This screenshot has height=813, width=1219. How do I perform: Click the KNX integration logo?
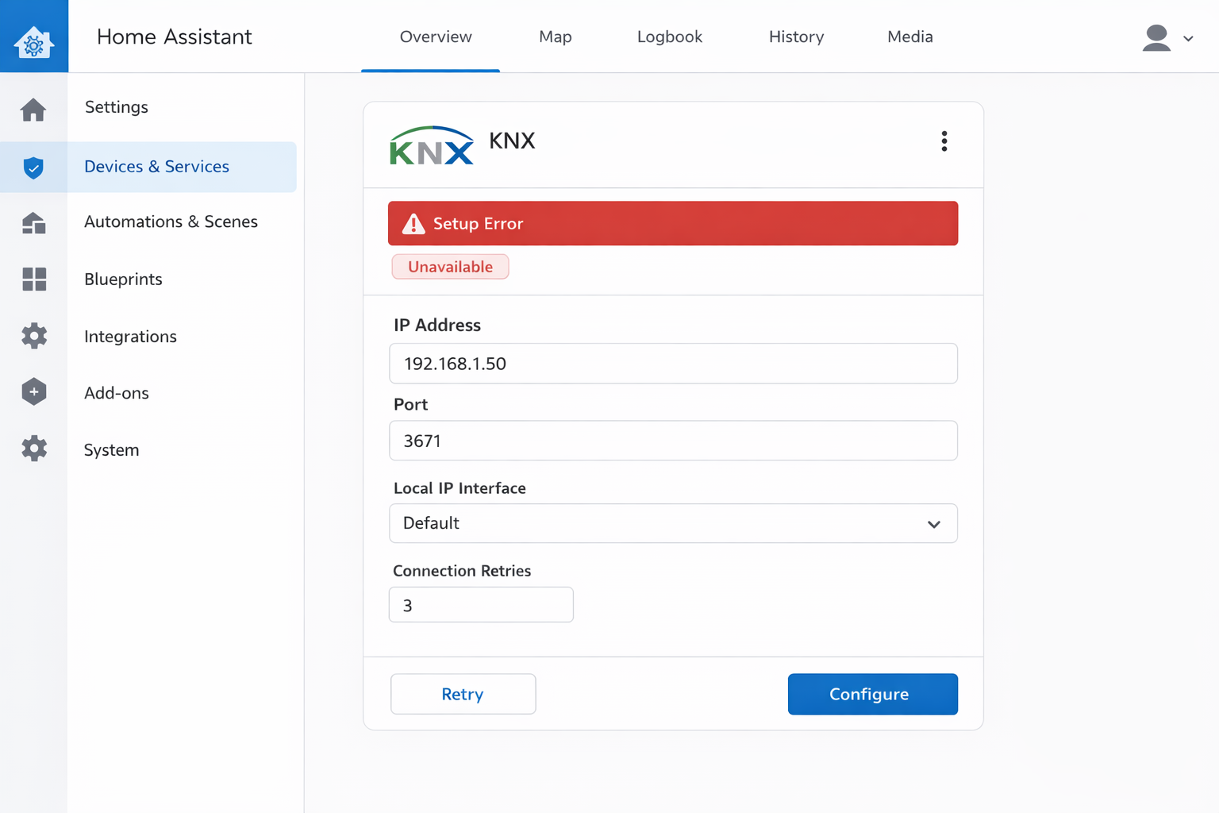pyautogui.click(x=431, y=145)
